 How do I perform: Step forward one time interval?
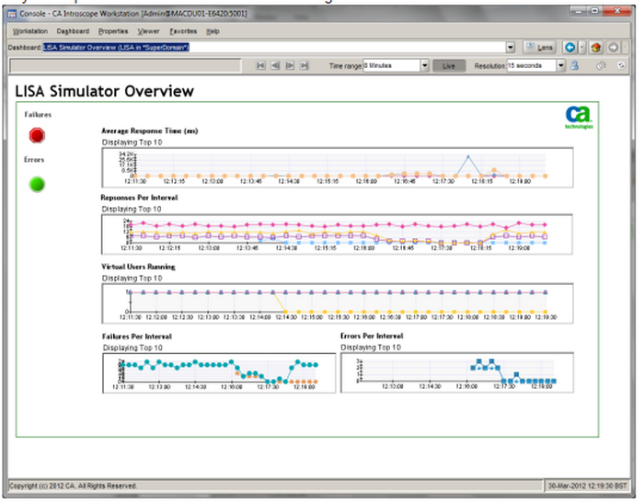pos(290,65)
